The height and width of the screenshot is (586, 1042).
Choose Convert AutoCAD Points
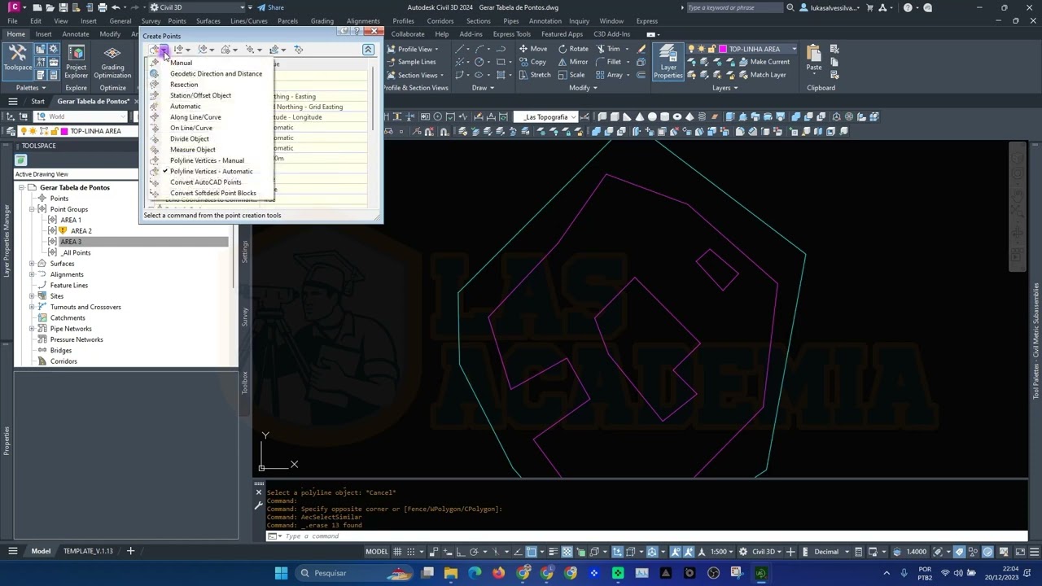click(x=205, y=182)
